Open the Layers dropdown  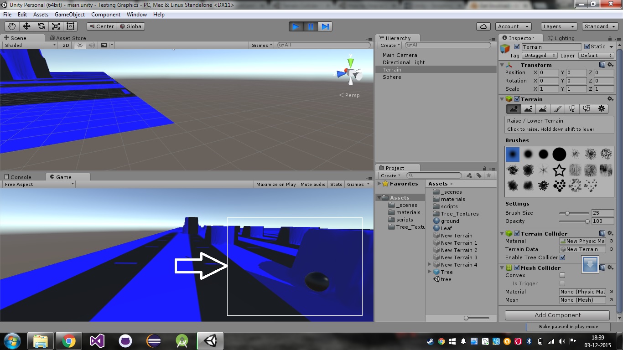pos(558,26)
